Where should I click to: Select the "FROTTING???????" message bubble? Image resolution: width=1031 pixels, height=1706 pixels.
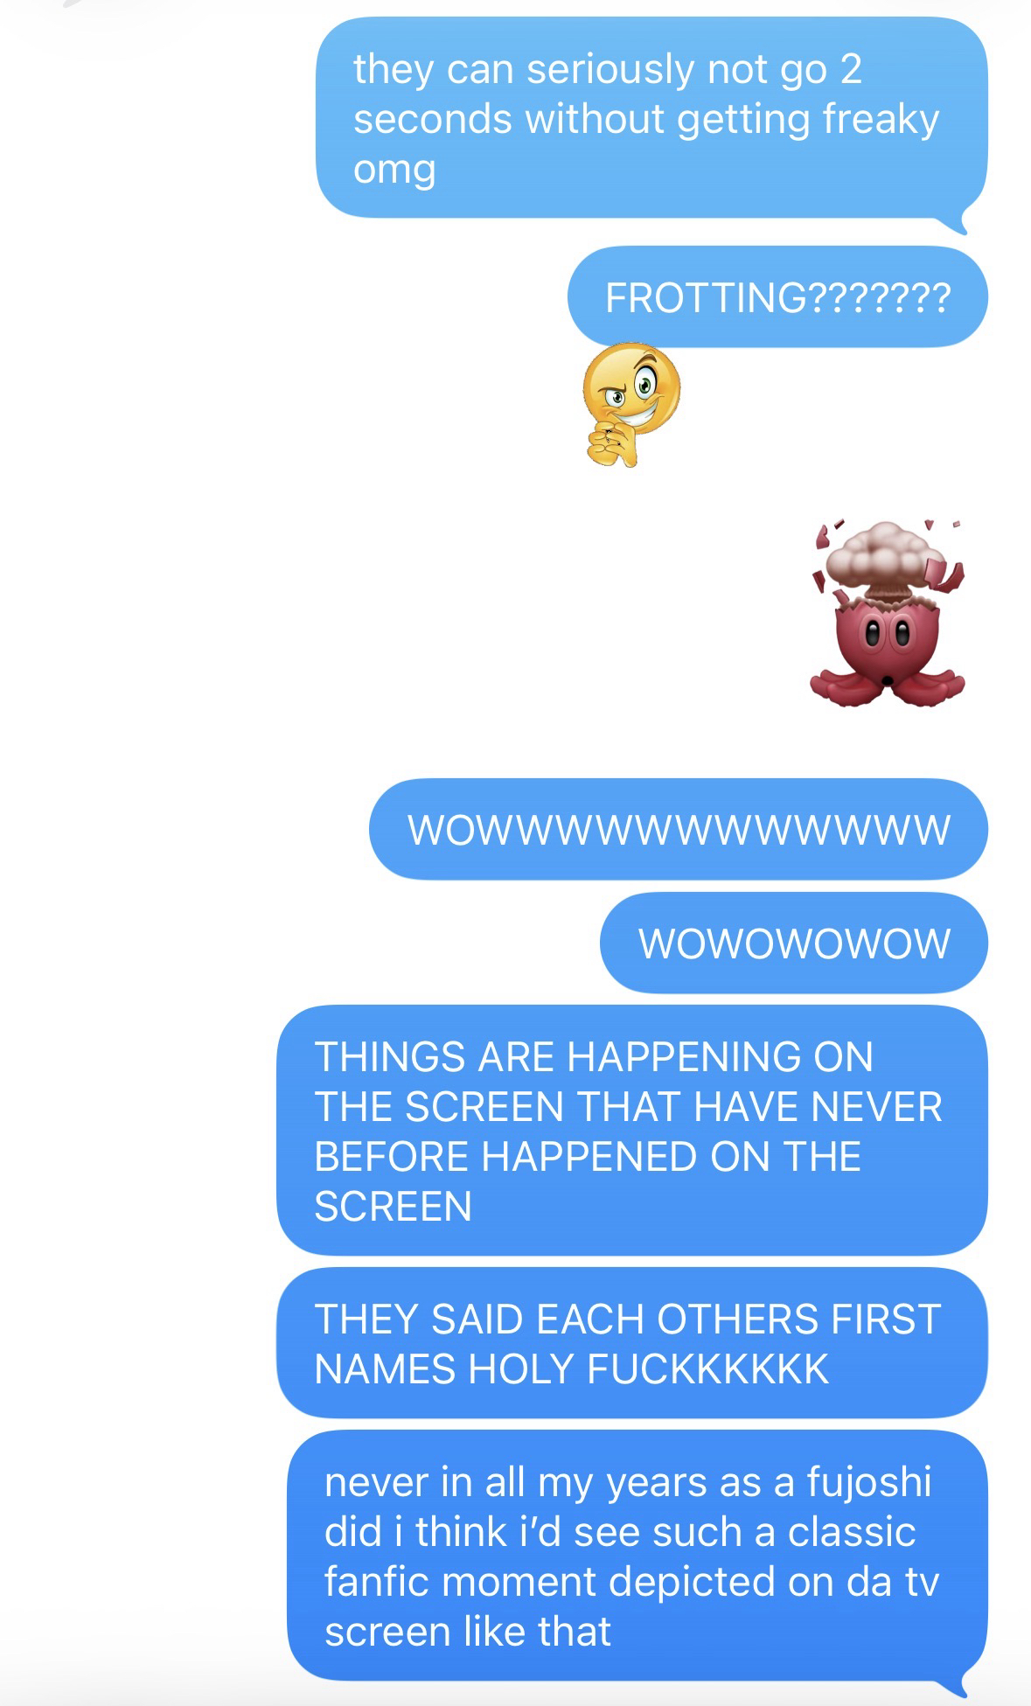(x=777, y=297)
